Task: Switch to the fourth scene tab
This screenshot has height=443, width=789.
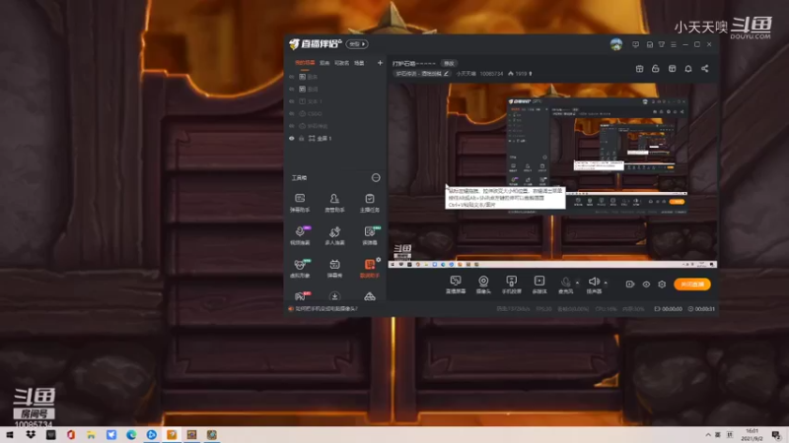Action: (x=359, y=63)
